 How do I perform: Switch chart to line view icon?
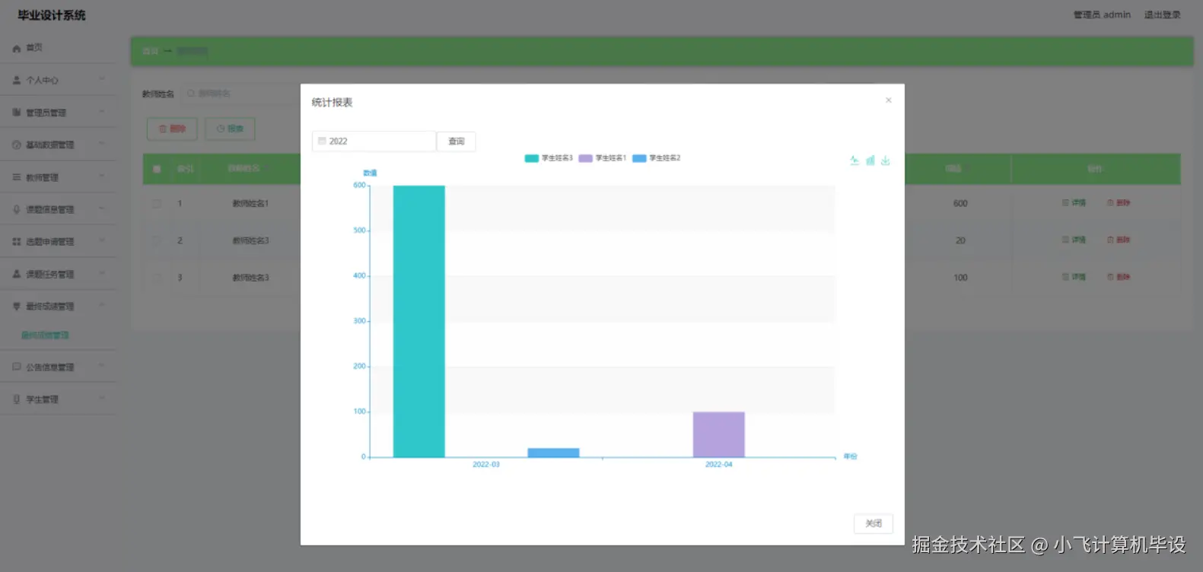click(855, 160)
